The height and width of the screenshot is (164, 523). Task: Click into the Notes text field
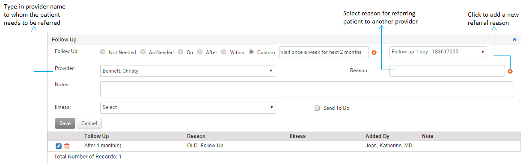click(306, 89)
